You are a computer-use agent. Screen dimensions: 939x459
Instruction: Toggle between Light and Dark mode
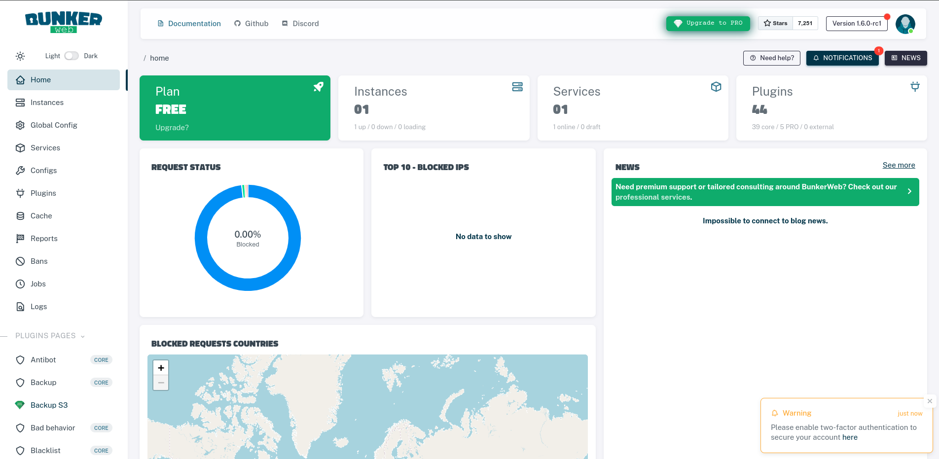pyautogui.click(x=71, y=56)
